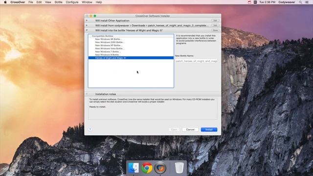Click the green zoom window button
The width and height of the screenshot is (313, 176).
tap(95, 16)
